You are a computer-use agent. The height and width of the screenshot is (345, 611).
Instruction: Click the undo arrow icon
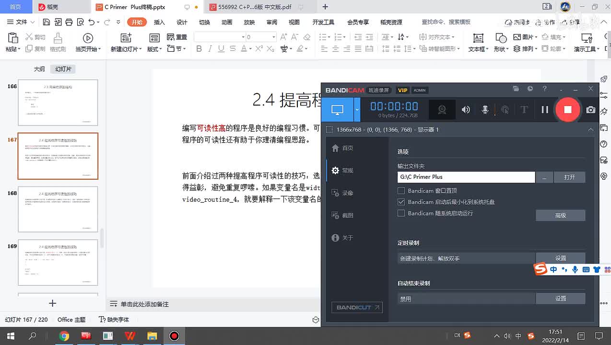point(91,22)
